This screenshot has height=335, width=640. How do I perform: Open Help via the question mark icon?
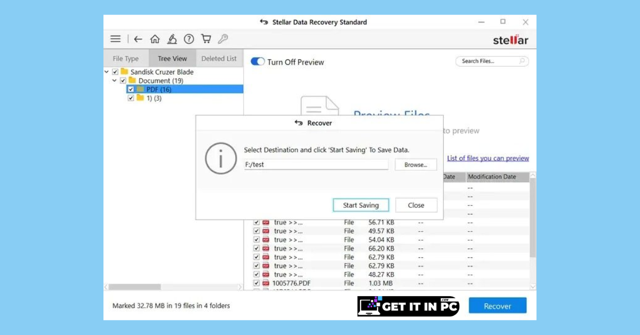click(x=189, y=39)
